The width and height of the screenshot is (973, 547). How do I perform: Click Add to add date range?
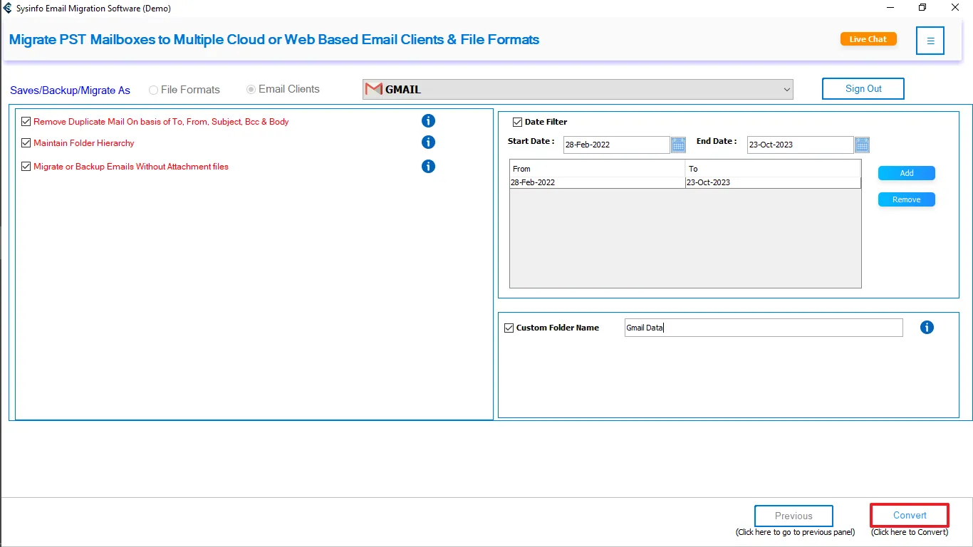pos(906,173)
